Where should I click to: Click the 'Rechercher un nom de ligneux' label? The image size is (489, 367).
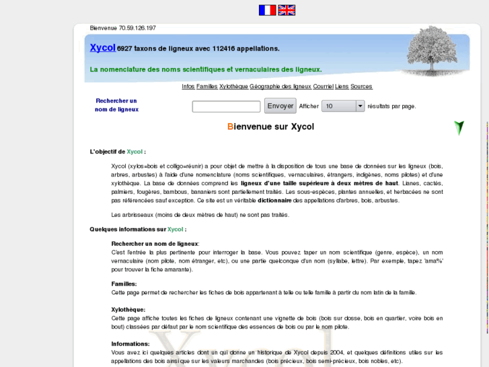[116, 105]
